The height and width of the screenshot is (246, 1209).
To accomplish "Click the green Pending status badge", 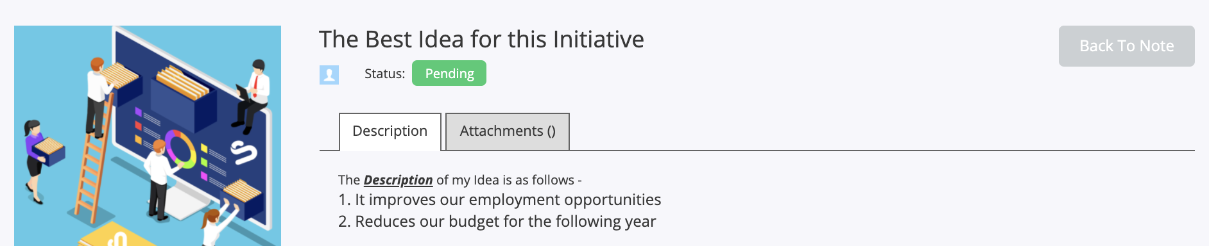I will (x=449, y=73).
